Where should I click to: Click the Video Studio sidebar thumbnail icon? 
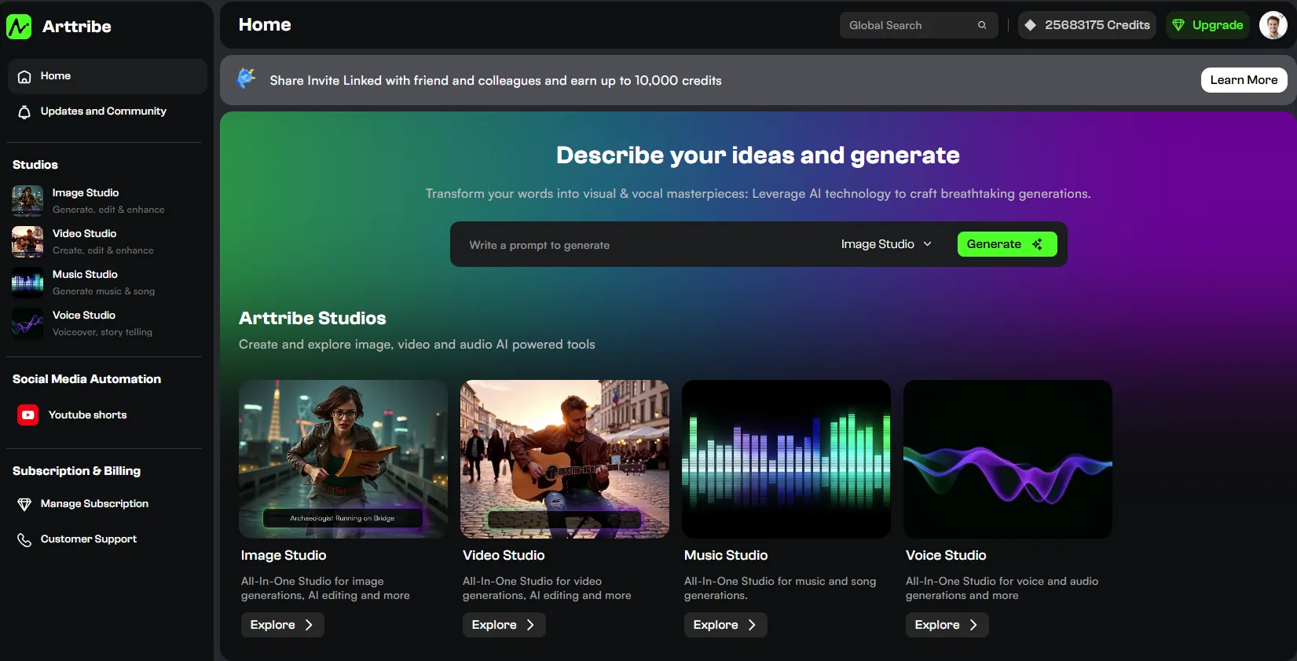pos(27,242)
